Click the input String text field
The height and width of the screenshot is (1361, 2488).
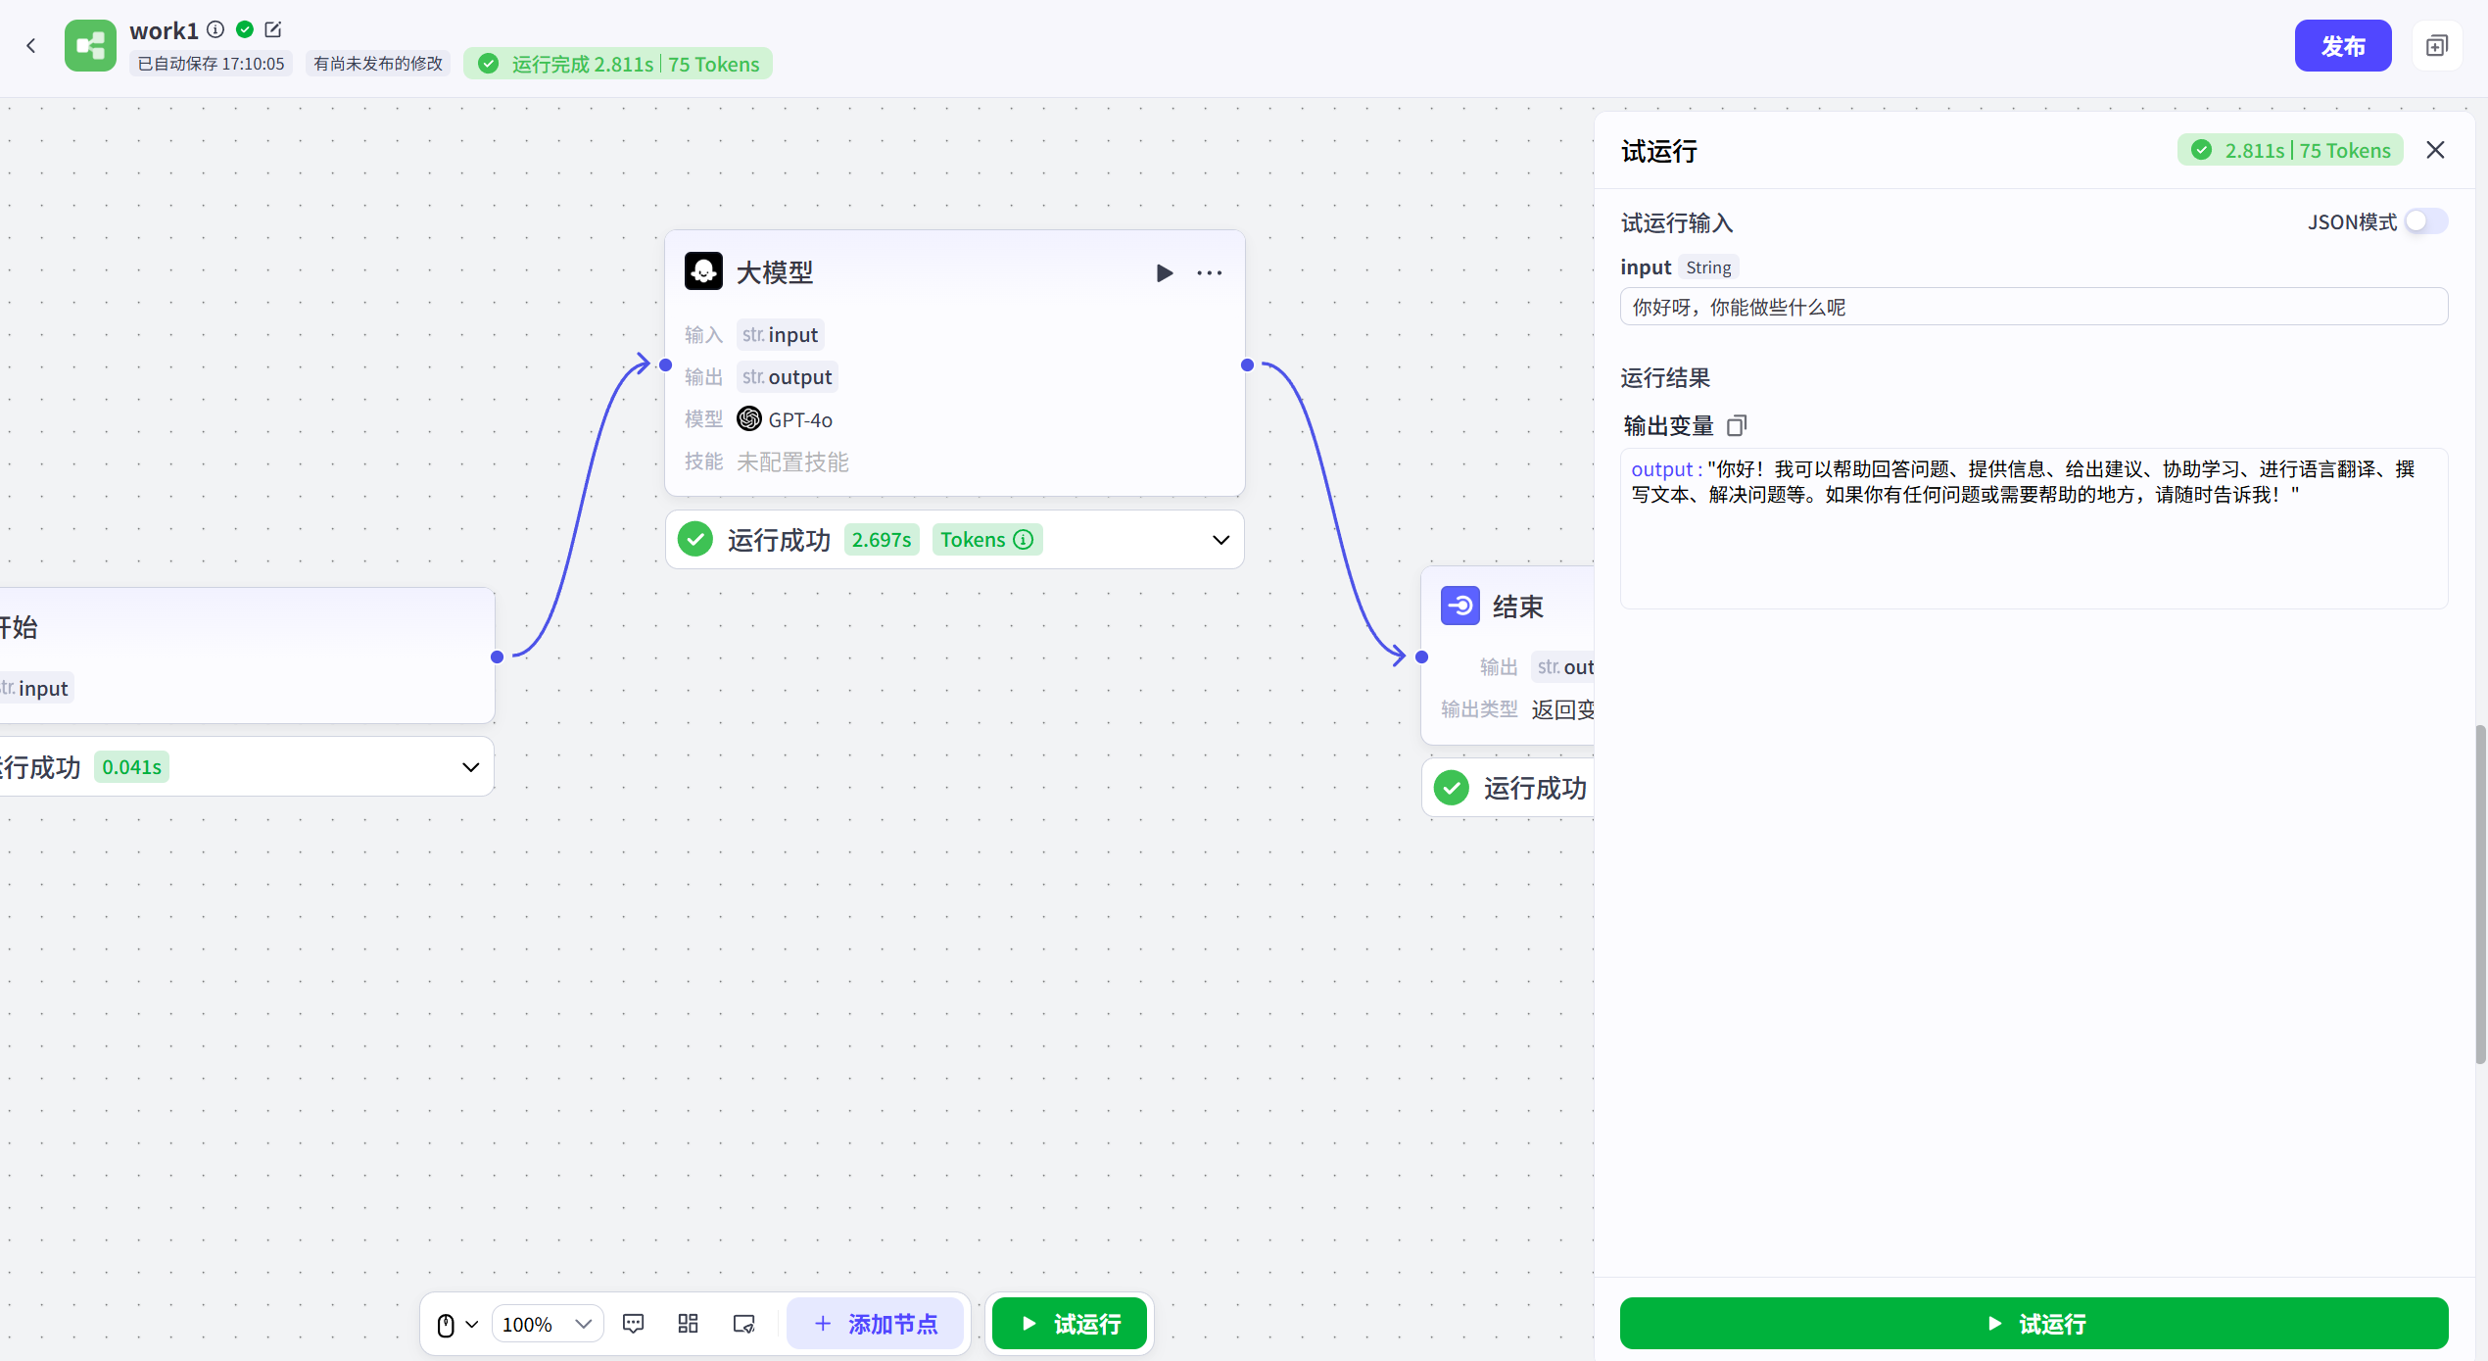tap(2033, 307)
